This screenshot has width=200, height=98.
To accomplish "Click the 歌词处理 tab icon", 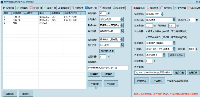I will (x=31, y=8).
